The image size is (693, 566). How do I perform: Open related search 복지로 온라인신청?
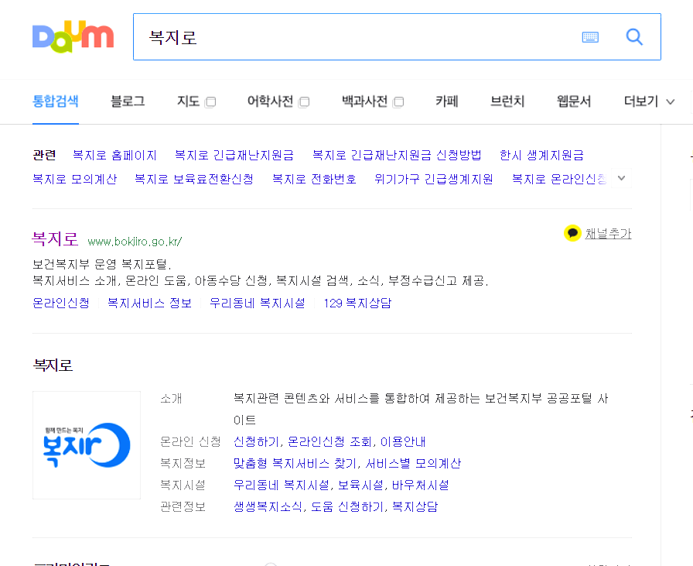(x=559, y=179)
